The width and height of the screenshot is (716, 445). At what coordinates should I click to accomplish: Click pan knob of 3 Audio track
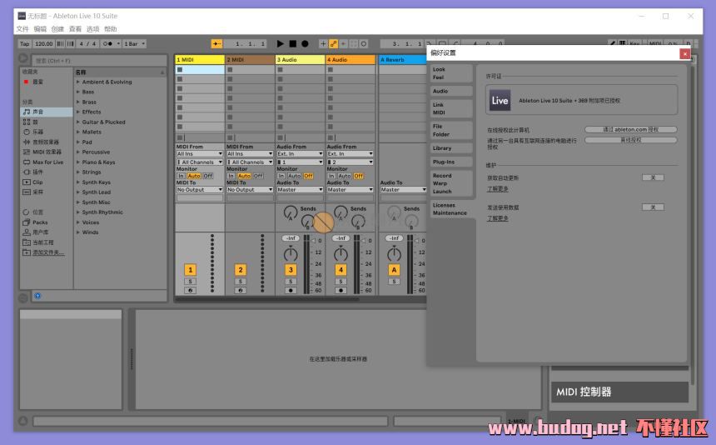pyautogui.click(x=291, y=253)
